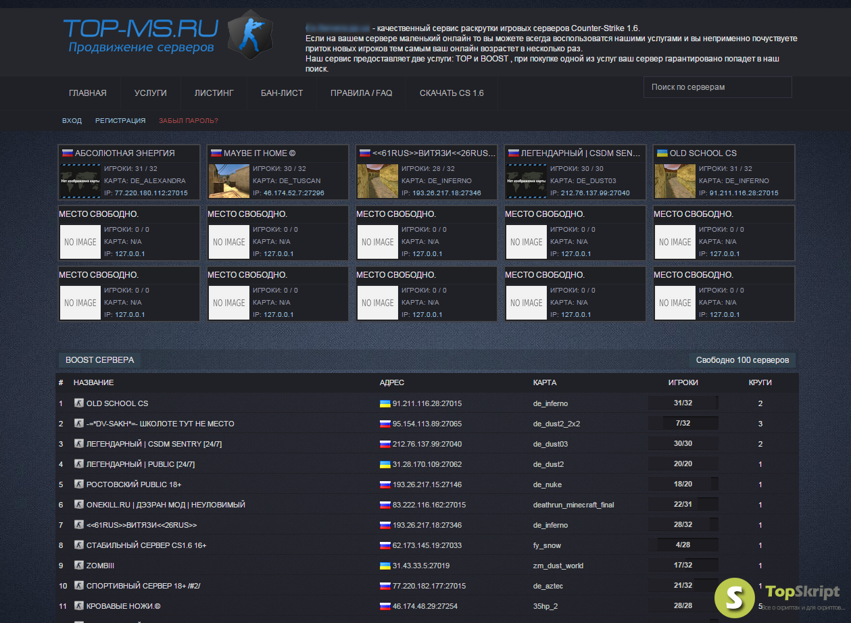This screenshot has width=851, height=623.
Task: Open ONEKILL.RU | ДЭЗРАН МОД server link
Action: point(166,505)
